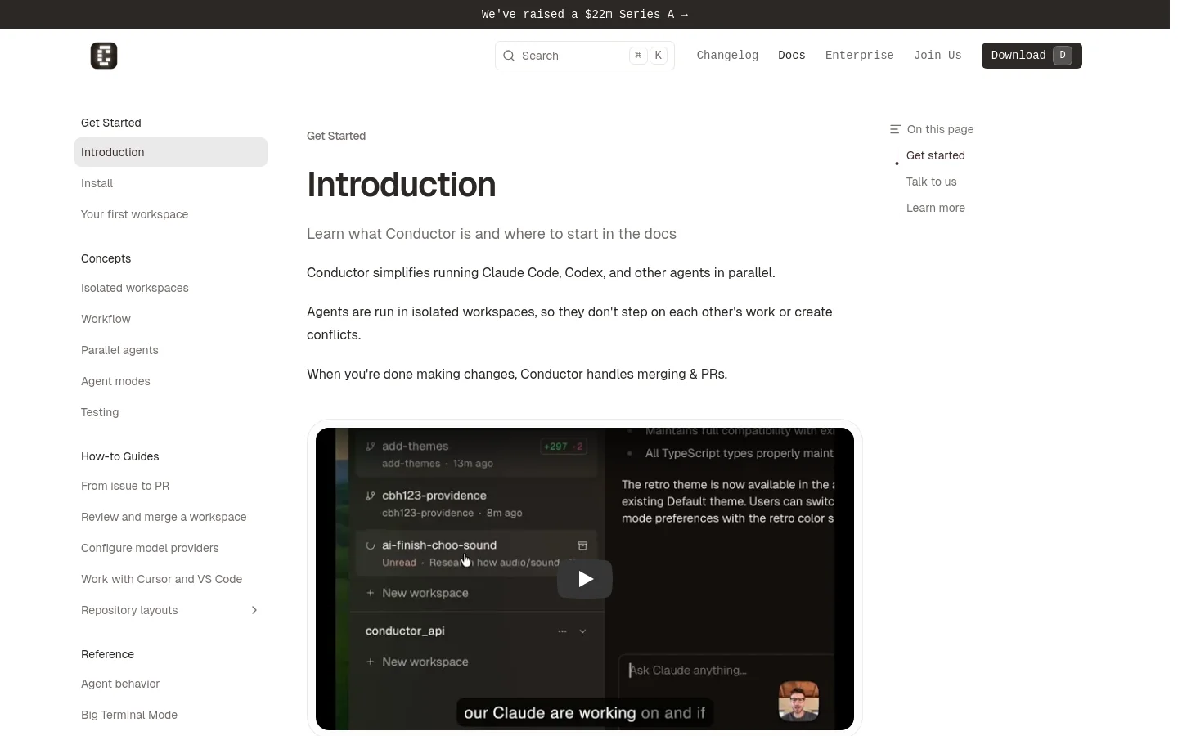Click the Get Started sidebar heading
The image size is (1178, 736).
111,123
